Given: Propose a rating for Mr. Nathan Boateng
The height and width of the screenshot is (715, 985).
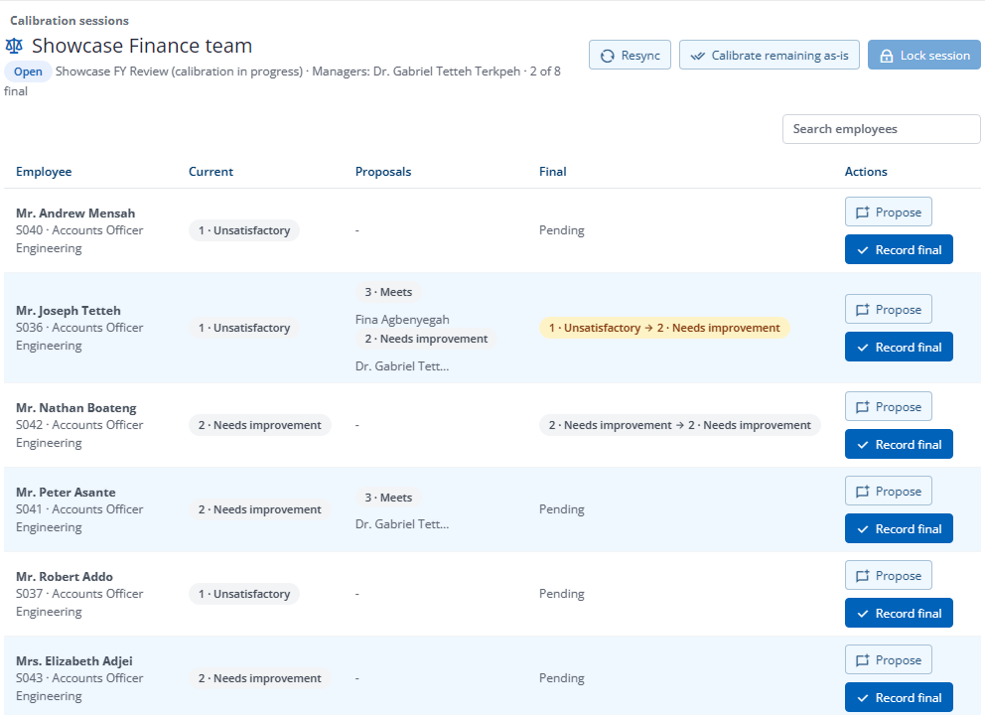Looking at the screenshot, I should click(x=889, y=407).
